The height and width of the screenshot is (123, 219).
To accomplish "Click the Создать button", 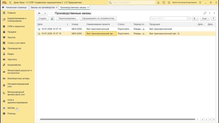I will pyautogui.click(x=42, y=18).
